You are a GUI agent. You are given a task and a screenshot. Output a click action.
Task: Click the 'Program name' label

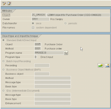14,53
